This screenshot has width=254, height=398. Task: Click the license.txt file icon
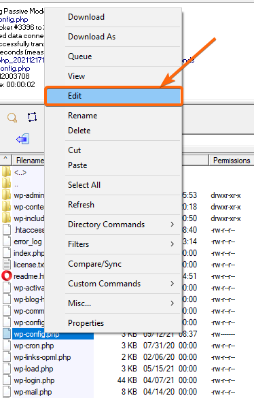[7, 265]
